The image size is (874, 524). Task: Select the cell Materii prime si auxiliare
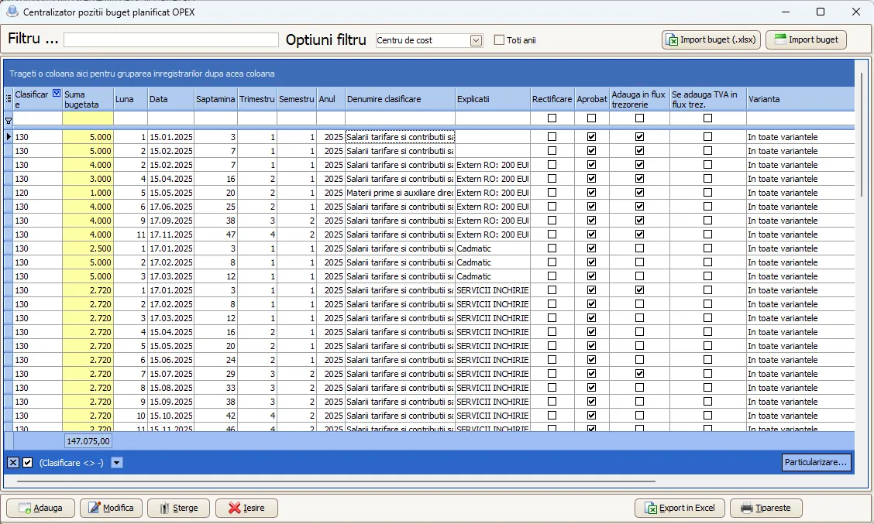point(401,193)
